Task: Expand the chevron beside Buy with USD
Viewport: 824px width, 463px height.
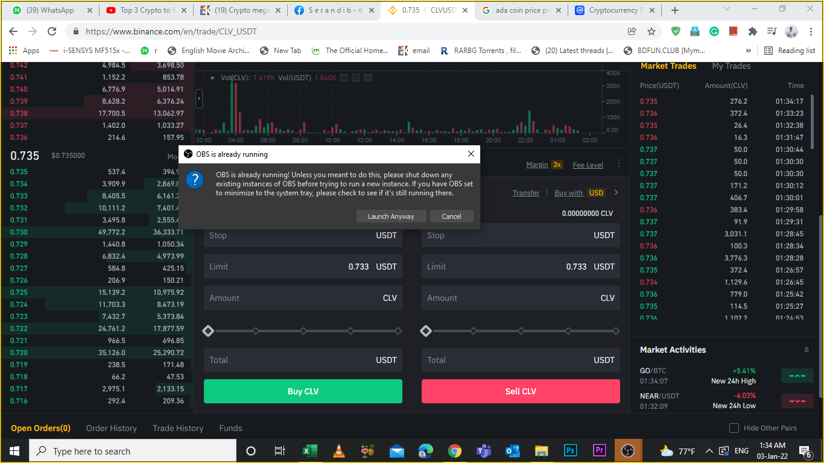Action: (616, 192)
